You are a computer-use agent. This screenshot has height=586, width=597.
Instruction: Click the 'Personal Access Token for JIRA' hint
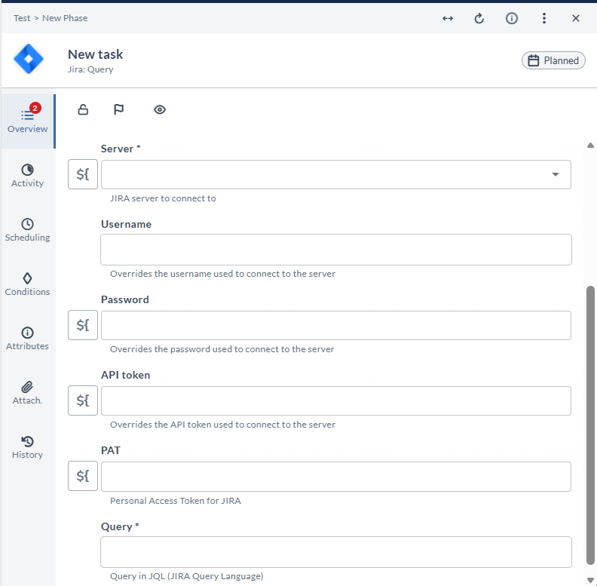[x=176, y=501]
